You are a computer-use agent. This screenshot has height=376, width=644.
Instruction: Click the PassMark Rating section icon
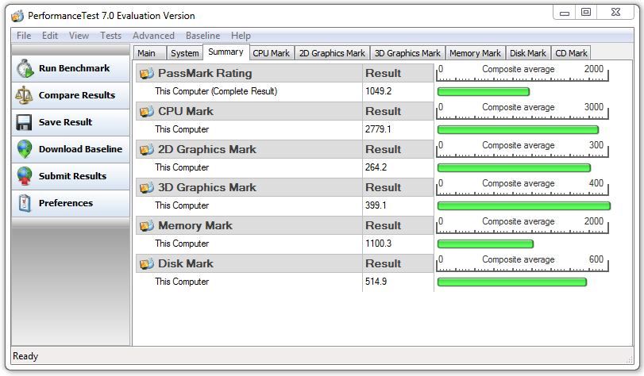tap(147, 74)
